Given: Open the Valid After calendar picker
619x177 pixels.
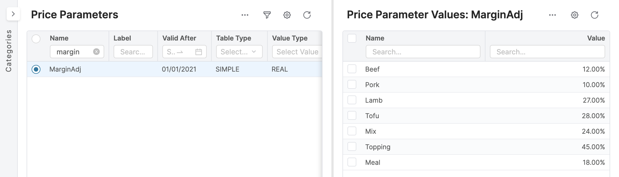Looking at the screenshot, I should pyautogui.click(x=198, y=52).
